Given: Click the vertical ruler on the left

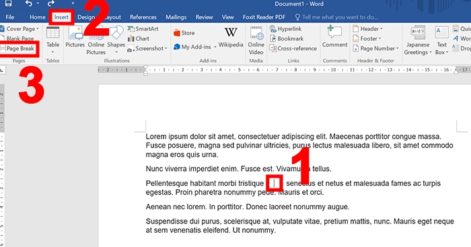Looking at the screenshot, I should click(2, 166).
